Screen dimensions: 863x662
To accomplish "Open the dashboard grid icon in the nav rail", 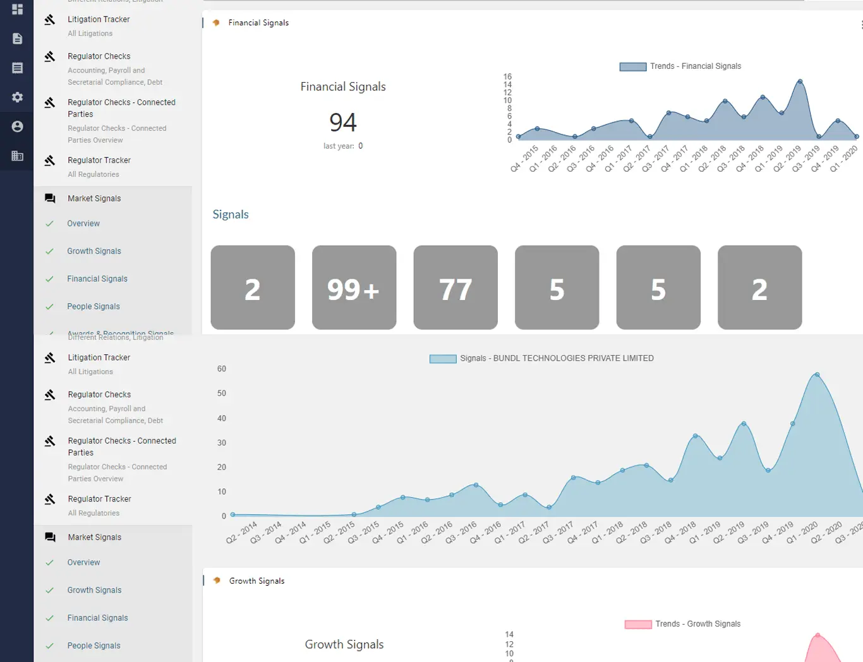I will coord(17,9).
